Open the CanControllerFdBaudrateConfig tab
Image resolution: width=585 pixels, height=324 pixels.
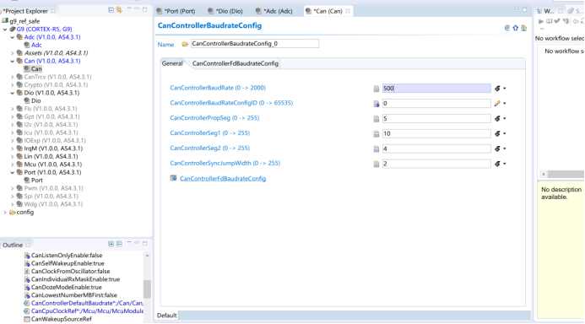tap(235, 63)
